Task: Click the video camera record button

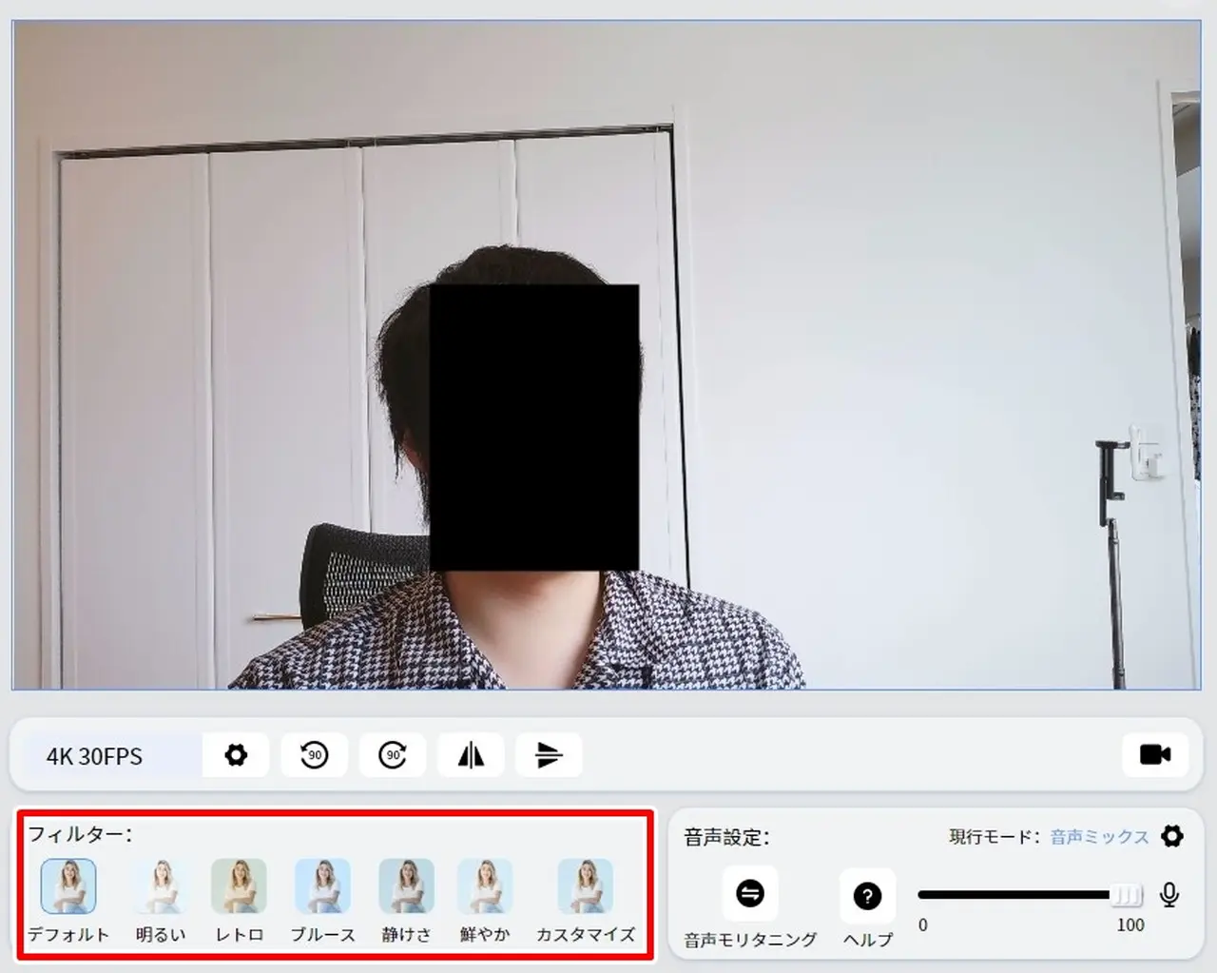Action: point(1155,755)
